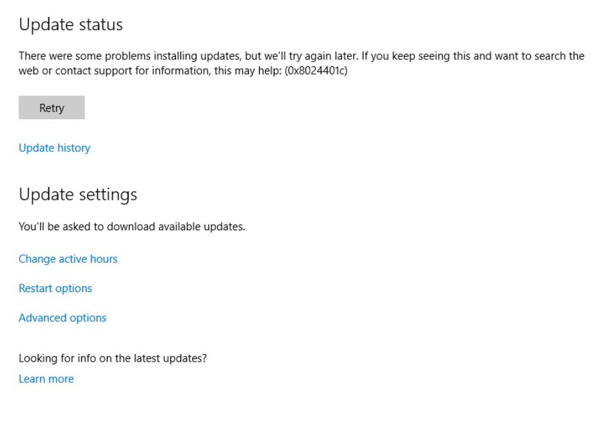Adjust active hours via its link
The image size is (607, 430).
pos(68,259)
